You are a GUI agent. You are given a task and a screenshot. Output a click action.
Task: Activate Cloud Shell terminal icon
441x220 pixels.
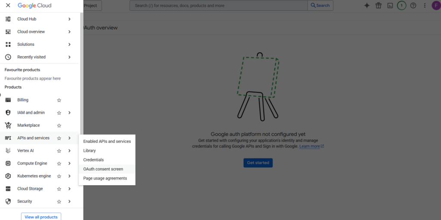[390, 6]
